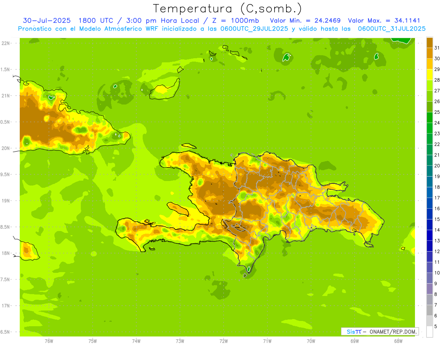Screen dimensions: 447x346
Task: Pick the teal swatch between 19 and 20
Action: pyautogui.click(x=429, y=171)
